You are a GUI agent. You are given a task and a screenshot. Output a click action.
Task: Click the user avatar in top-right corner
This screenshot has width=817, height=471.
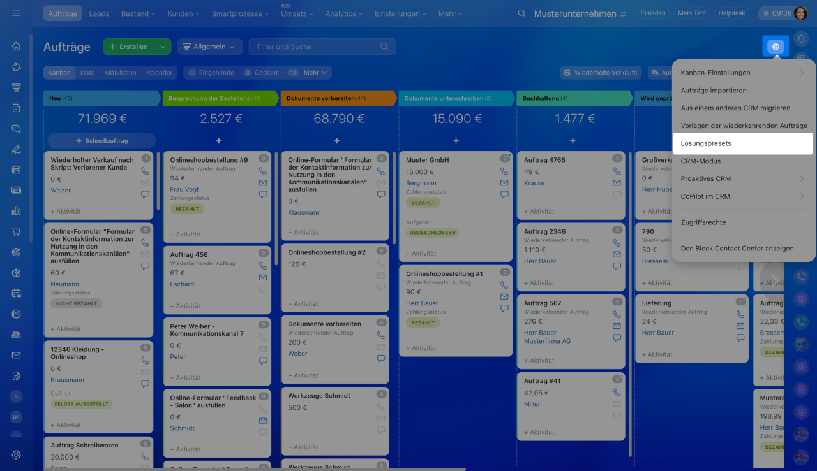[x=800, y=13]
